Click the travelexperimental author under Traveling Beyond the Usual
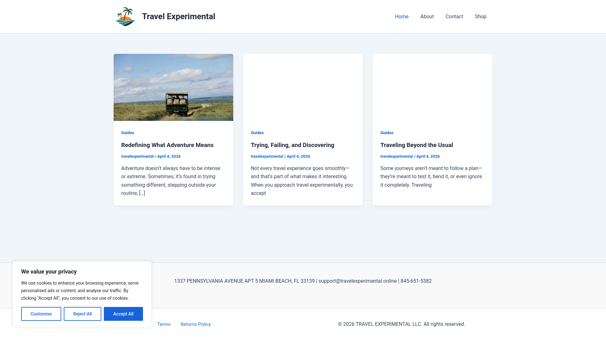The width and height of the screenshot is (606, 340). click(396, 156)
